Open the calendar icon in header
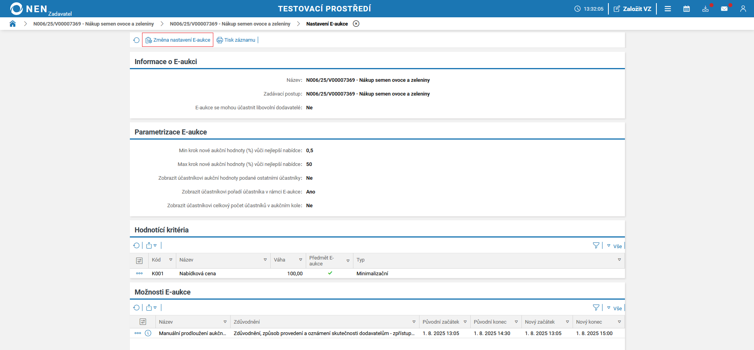Screen dimensions: 754x350 686,9
